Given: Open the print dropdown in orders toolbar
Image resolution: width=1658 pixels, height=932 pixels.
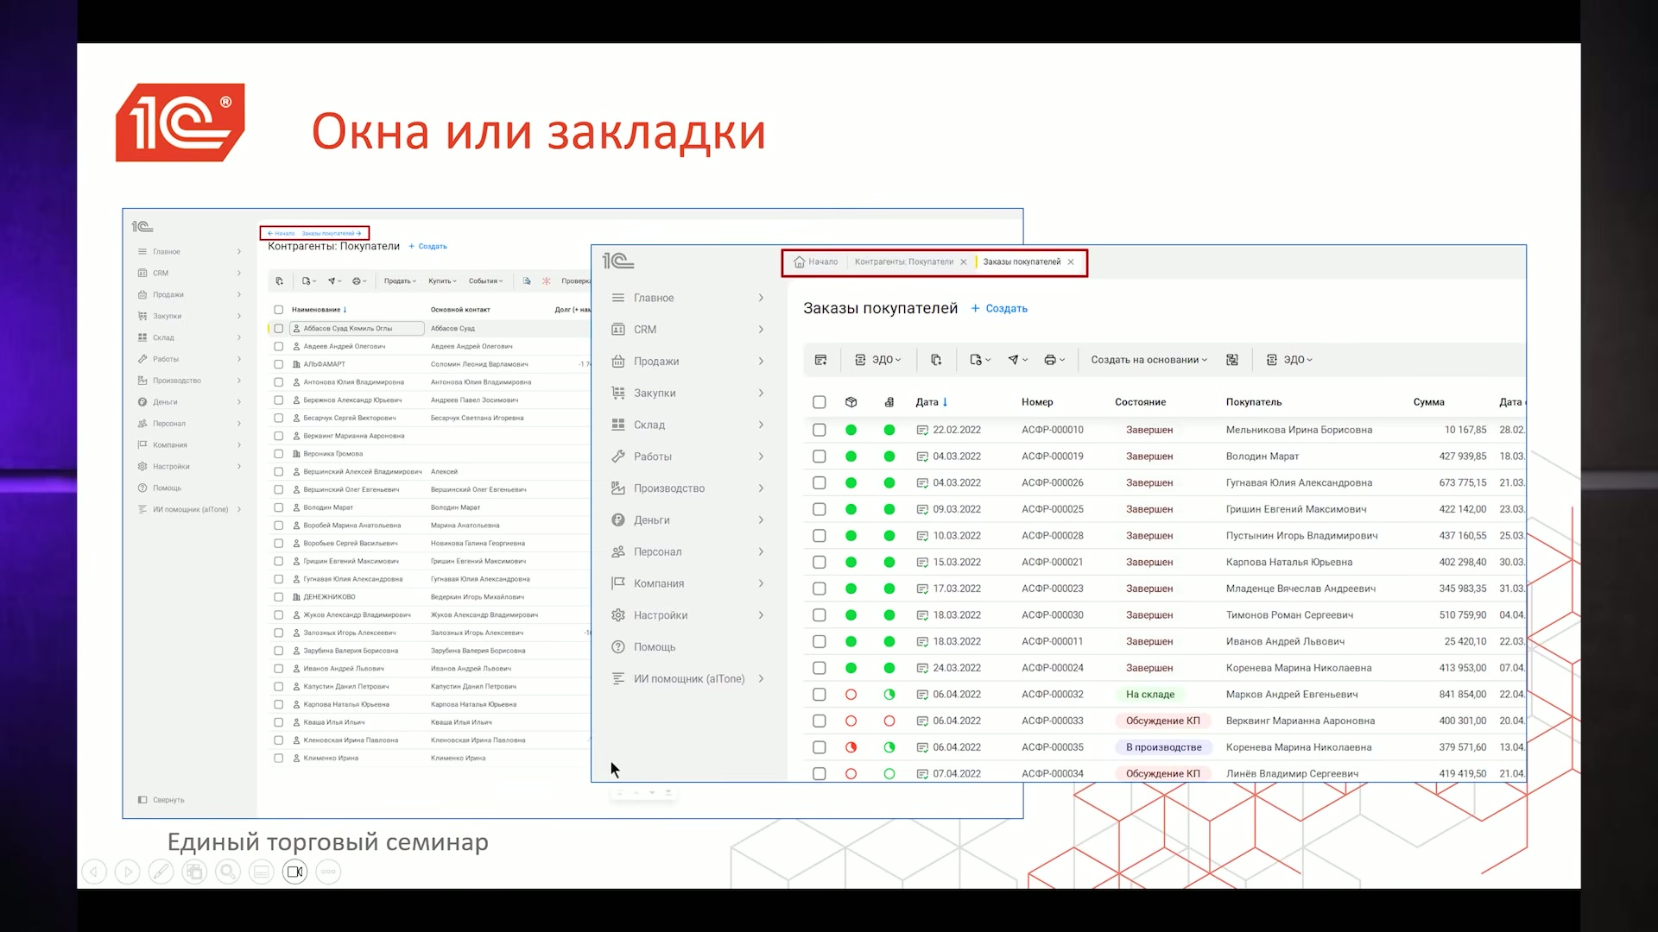Looking at the screenshot, I should [x=1054, y=360].
